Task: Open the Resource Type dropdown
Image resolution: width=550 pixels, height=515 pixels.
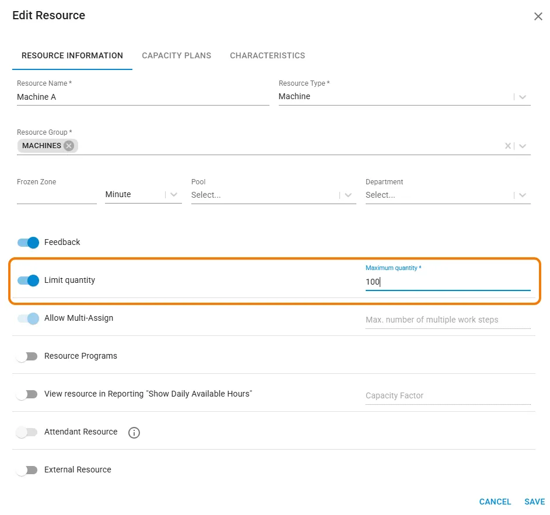Action: pyautogui.click(x=522, y=97)
